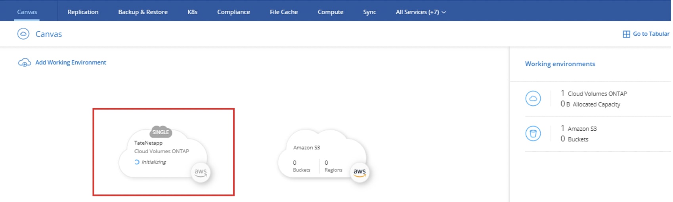Screen dimensions: 673x202
Task: Click the Canvas cloud icon in header
Action: [23, 34]
